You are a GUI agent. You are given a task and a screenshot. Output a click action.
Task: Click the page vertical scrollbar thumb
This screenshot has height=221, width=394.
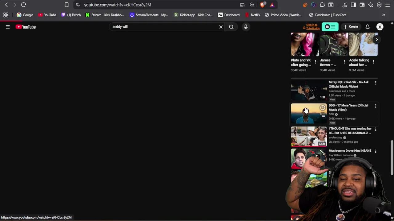click(x=392, y=157)
